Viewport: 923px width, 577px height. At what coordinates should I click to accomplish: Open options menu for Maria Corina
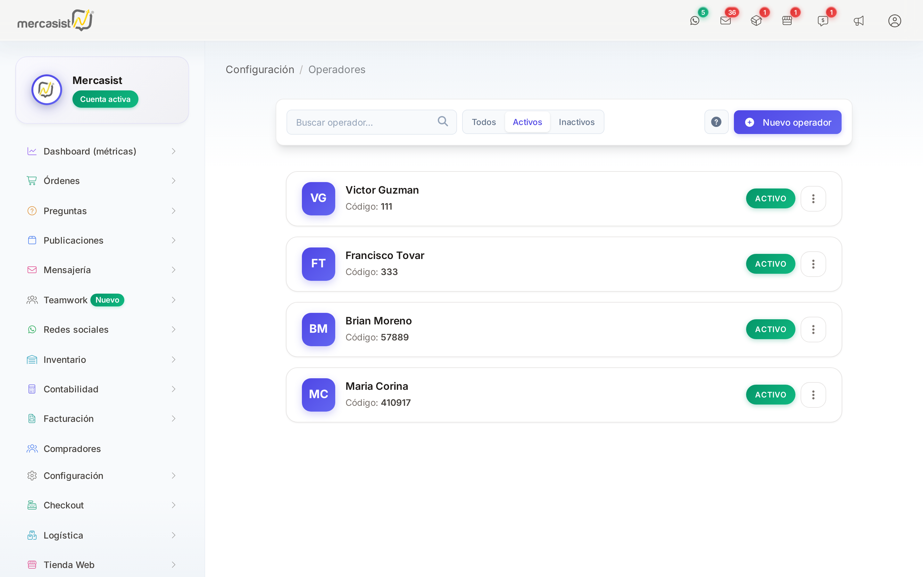point(813,395)
